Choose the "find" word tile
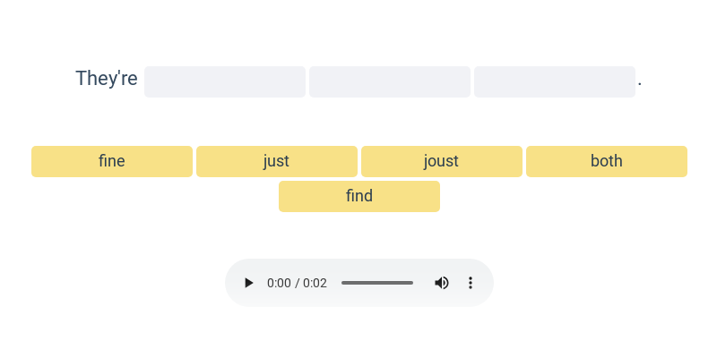Image resolution: width=717 pixels, height=358 pixels. [359, 196]
